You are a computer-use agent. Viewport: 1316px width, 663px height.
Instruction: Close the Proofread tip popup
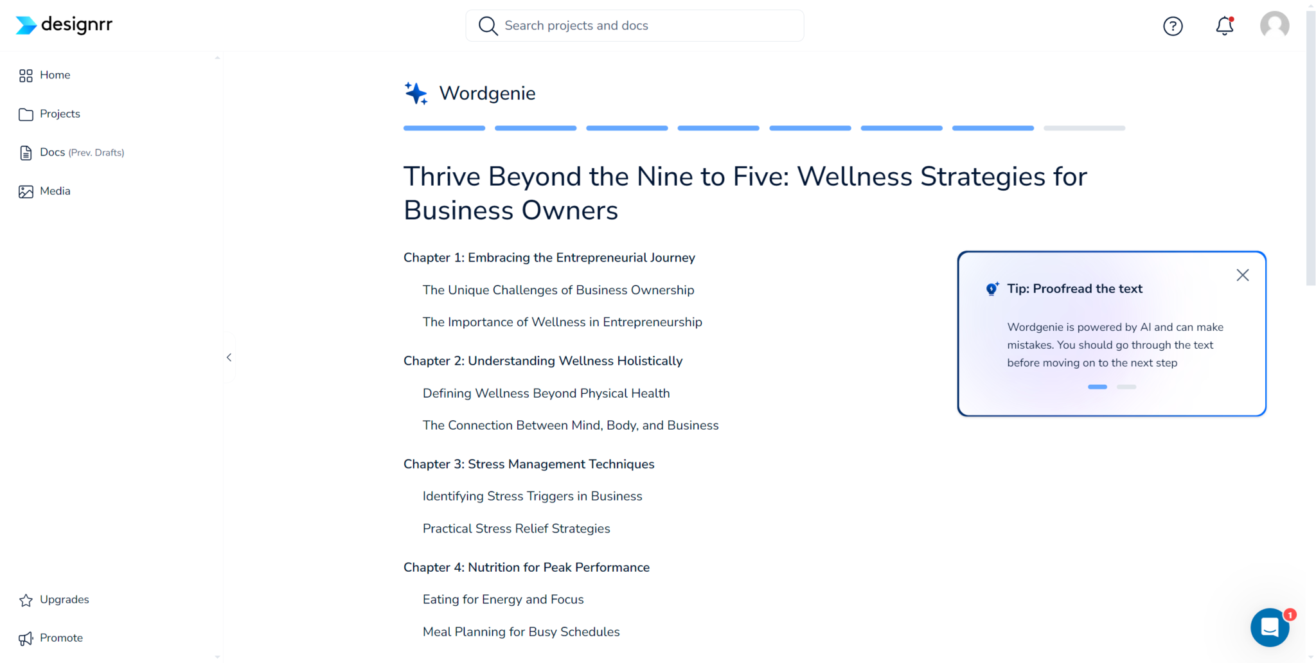coord(1243,275)
